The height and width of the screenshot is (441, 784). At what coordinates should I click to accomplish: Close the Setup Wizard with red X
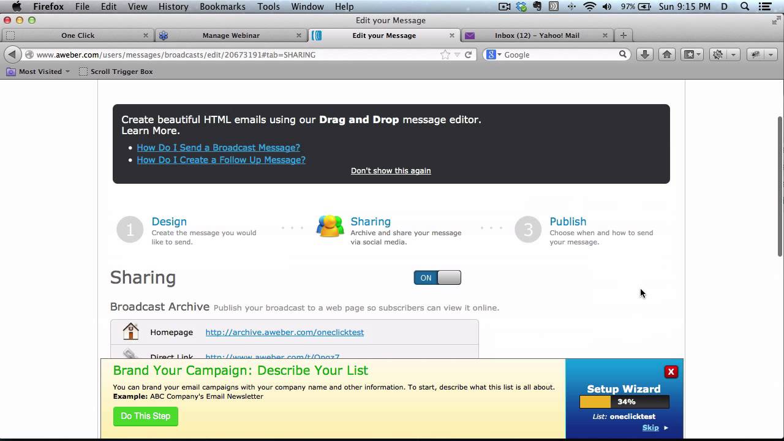click(x=671, y=372)
